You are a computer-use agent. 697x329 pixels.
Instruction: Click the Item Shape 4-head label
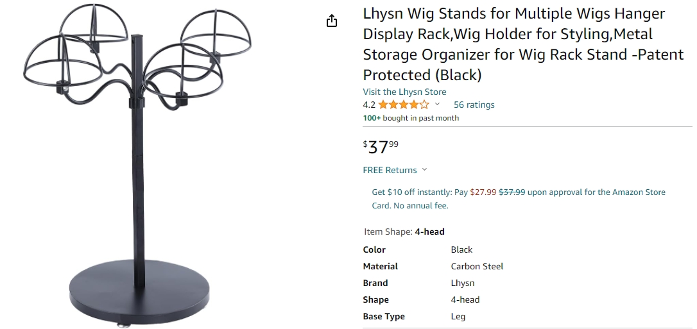point(404,232)
